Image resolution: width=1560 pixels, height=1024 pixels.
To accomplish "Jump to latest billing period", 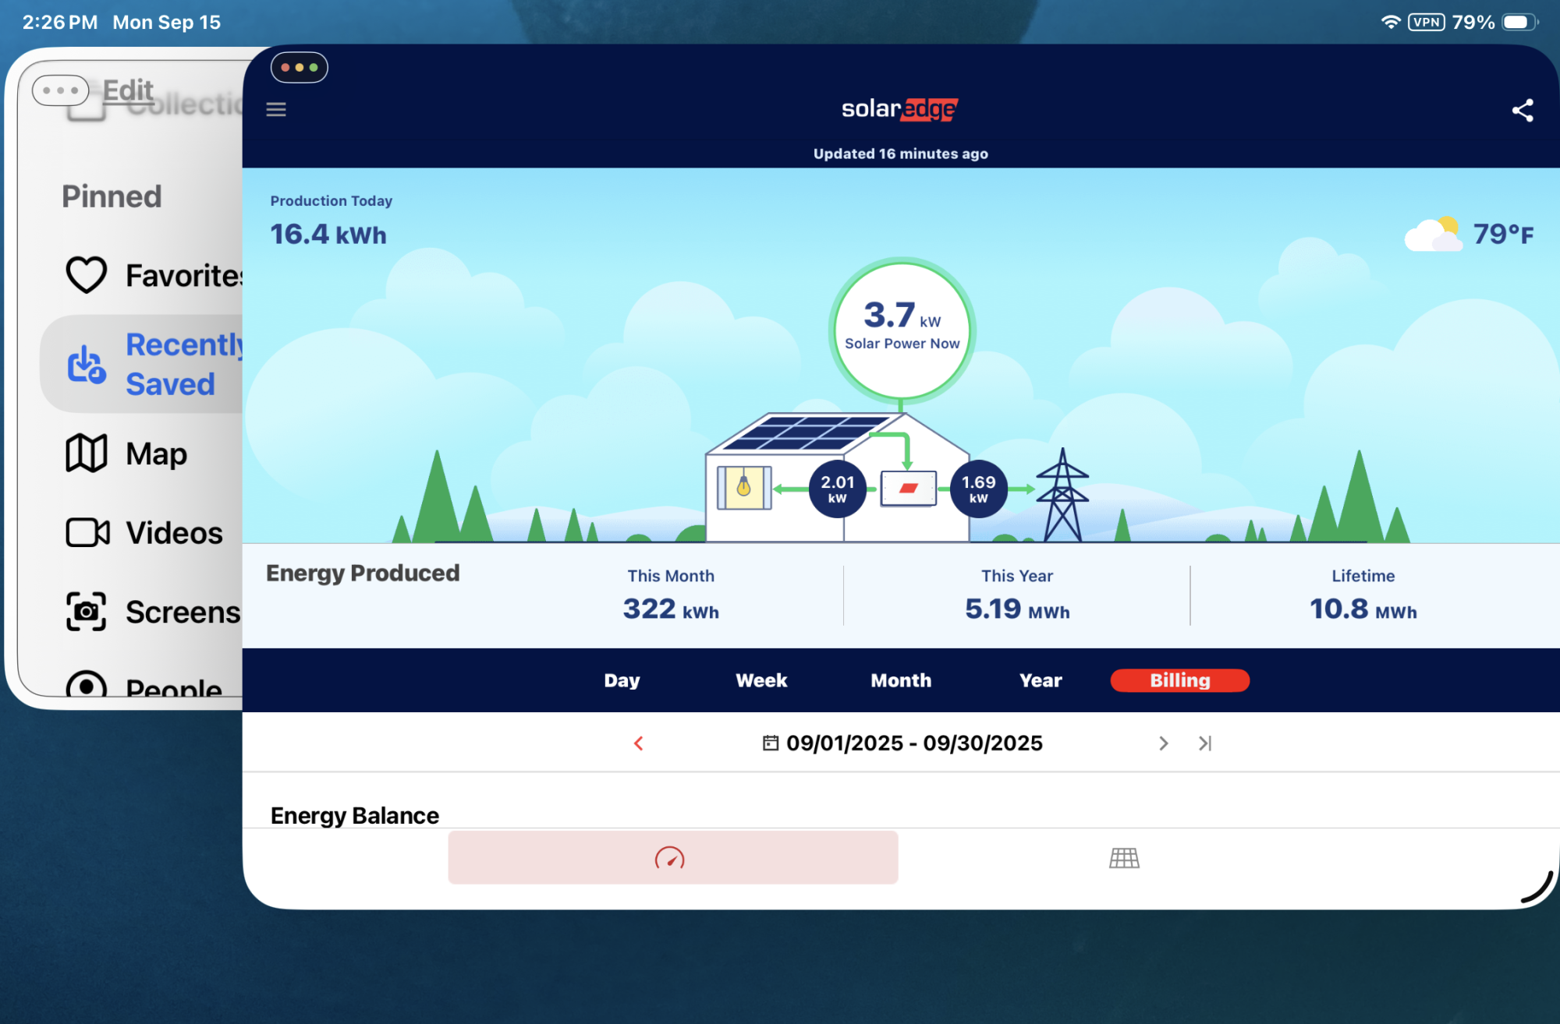I will tap(1205, 743).
